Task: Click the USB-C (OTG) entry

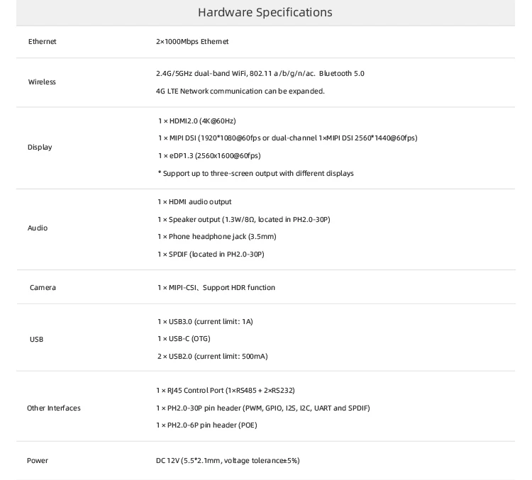Action: point(184,339)
